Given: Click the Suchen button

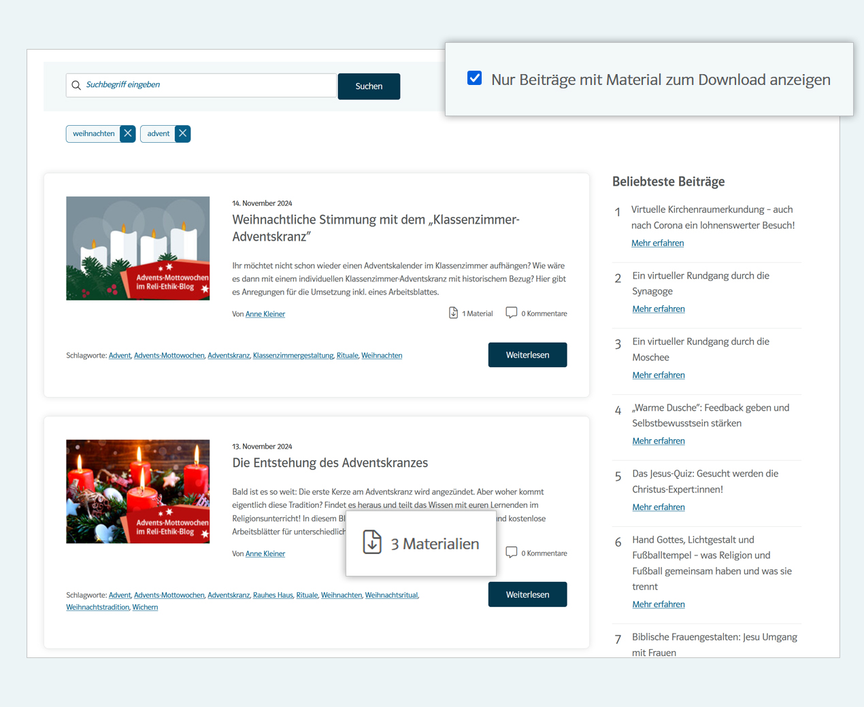Looking at the screenshot, I should click(369, 86).
